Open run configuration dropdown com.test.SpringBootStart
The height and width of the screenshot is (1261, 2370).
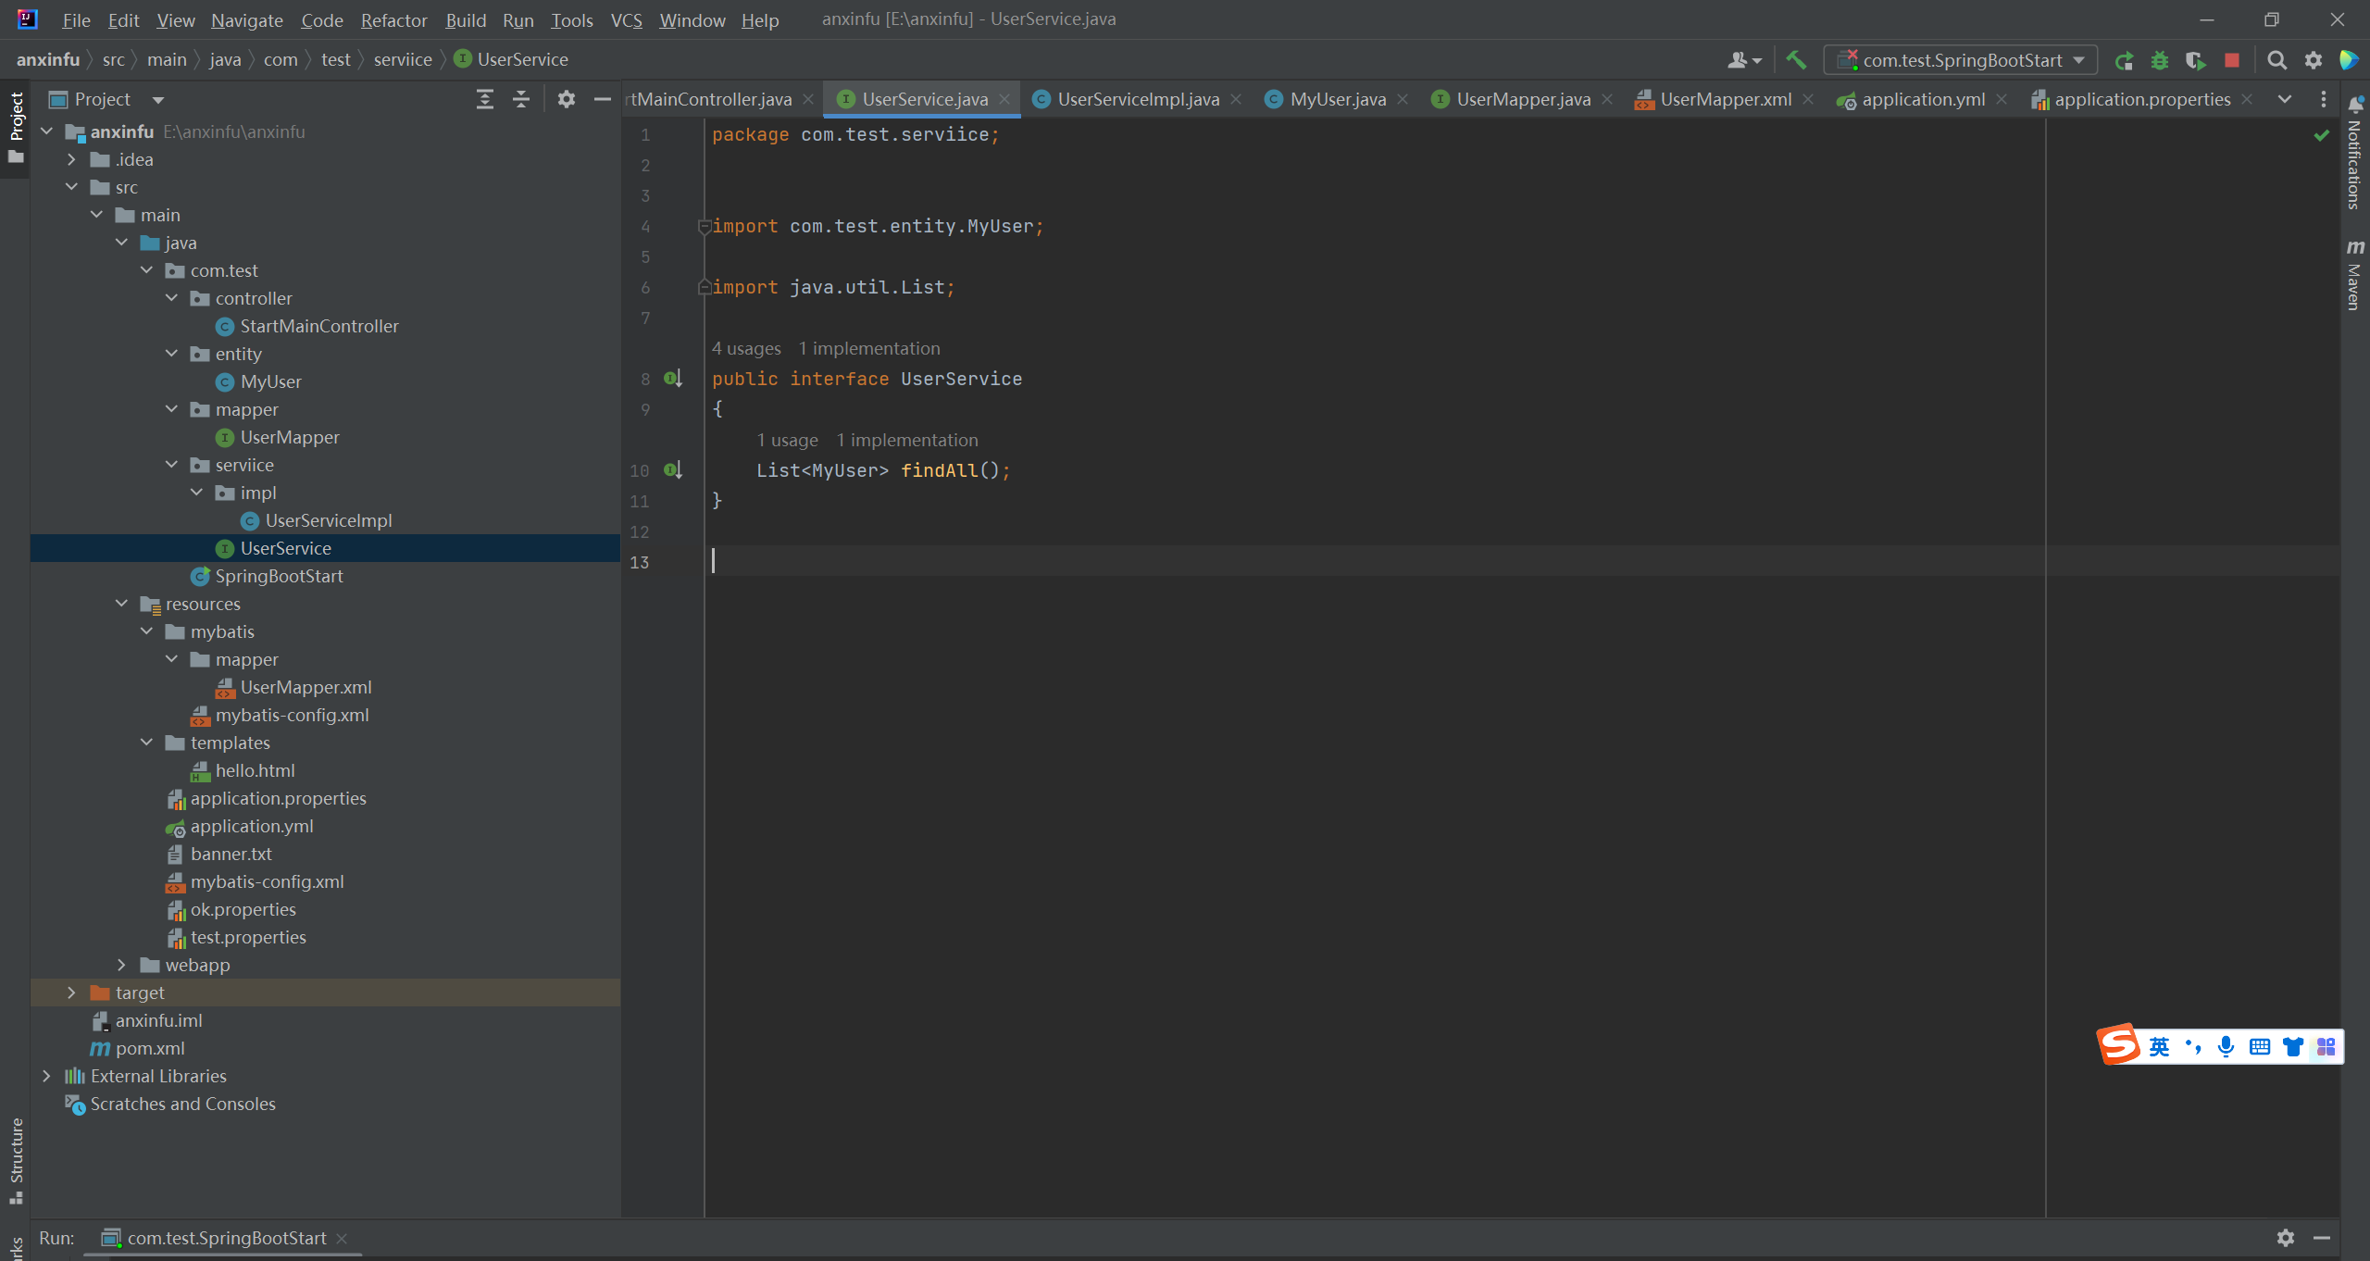(x=1961, y=60)
